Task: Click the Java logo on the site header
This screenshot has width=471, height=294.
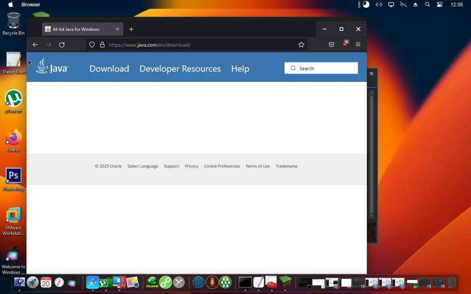Action: click(52, 66)
